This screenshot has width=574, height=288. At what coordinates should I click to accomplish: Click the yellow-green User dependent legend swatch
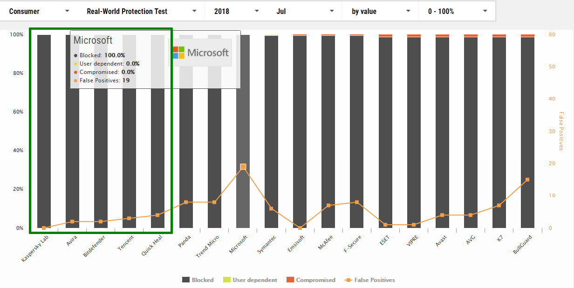[227, 280]
